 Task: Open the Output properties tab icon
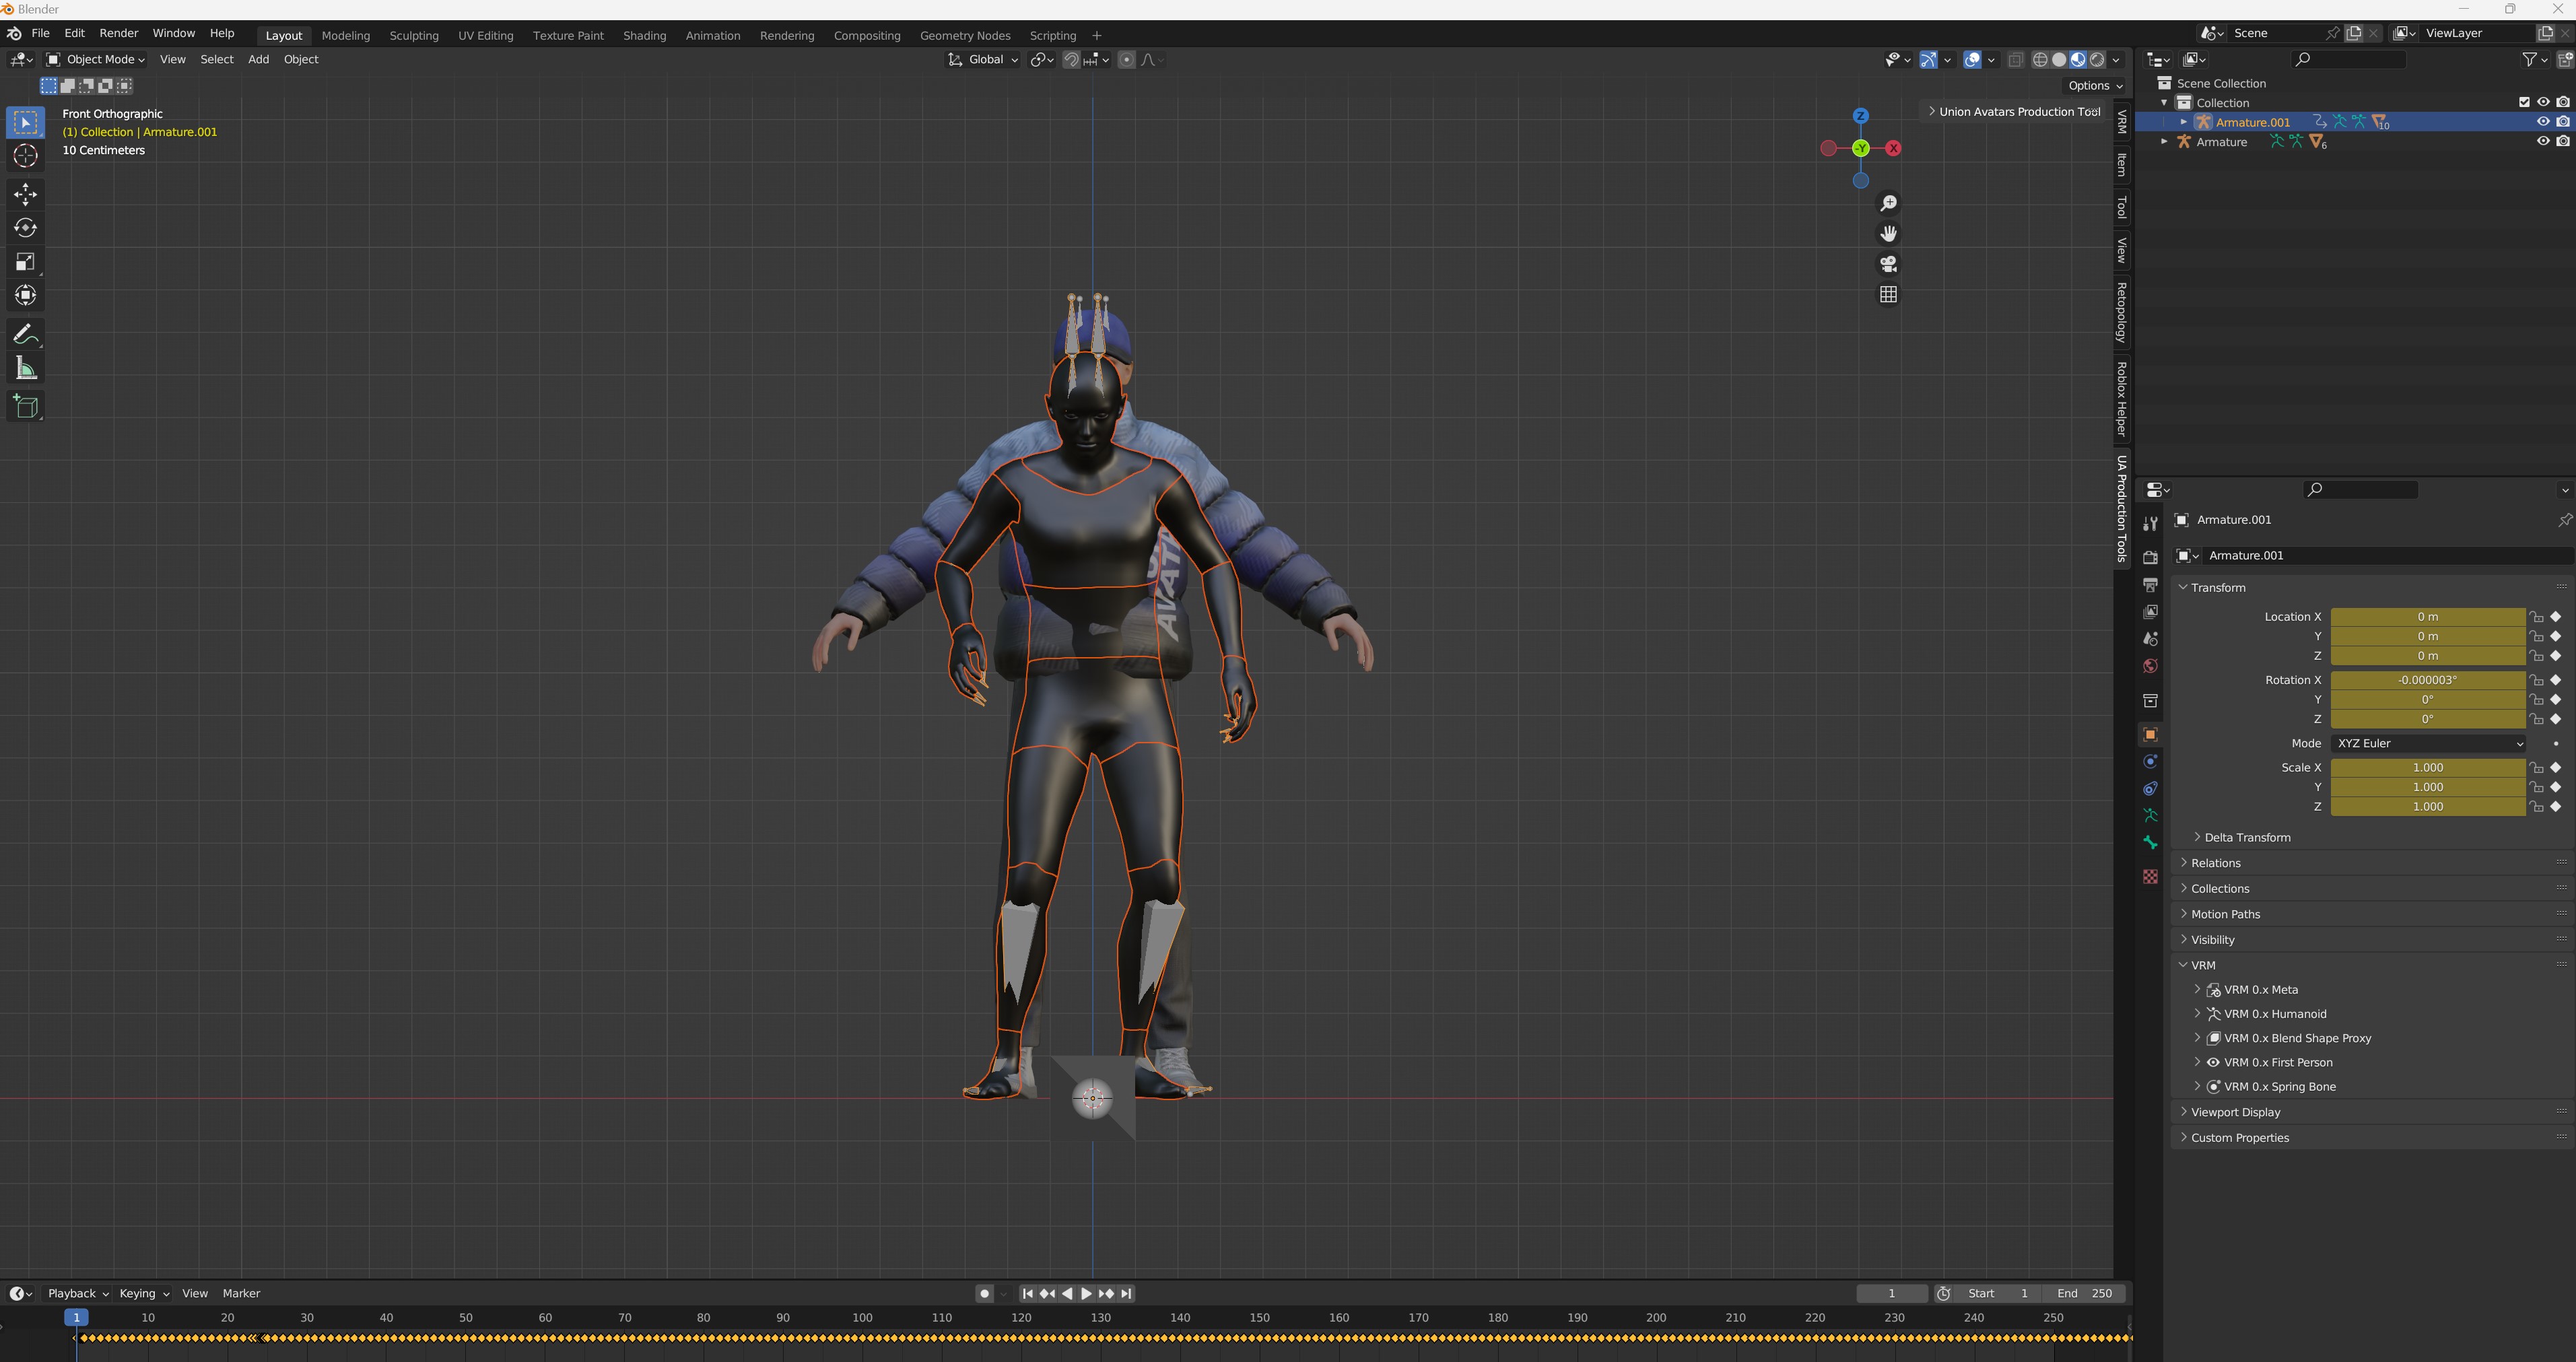coord(2150,584)
